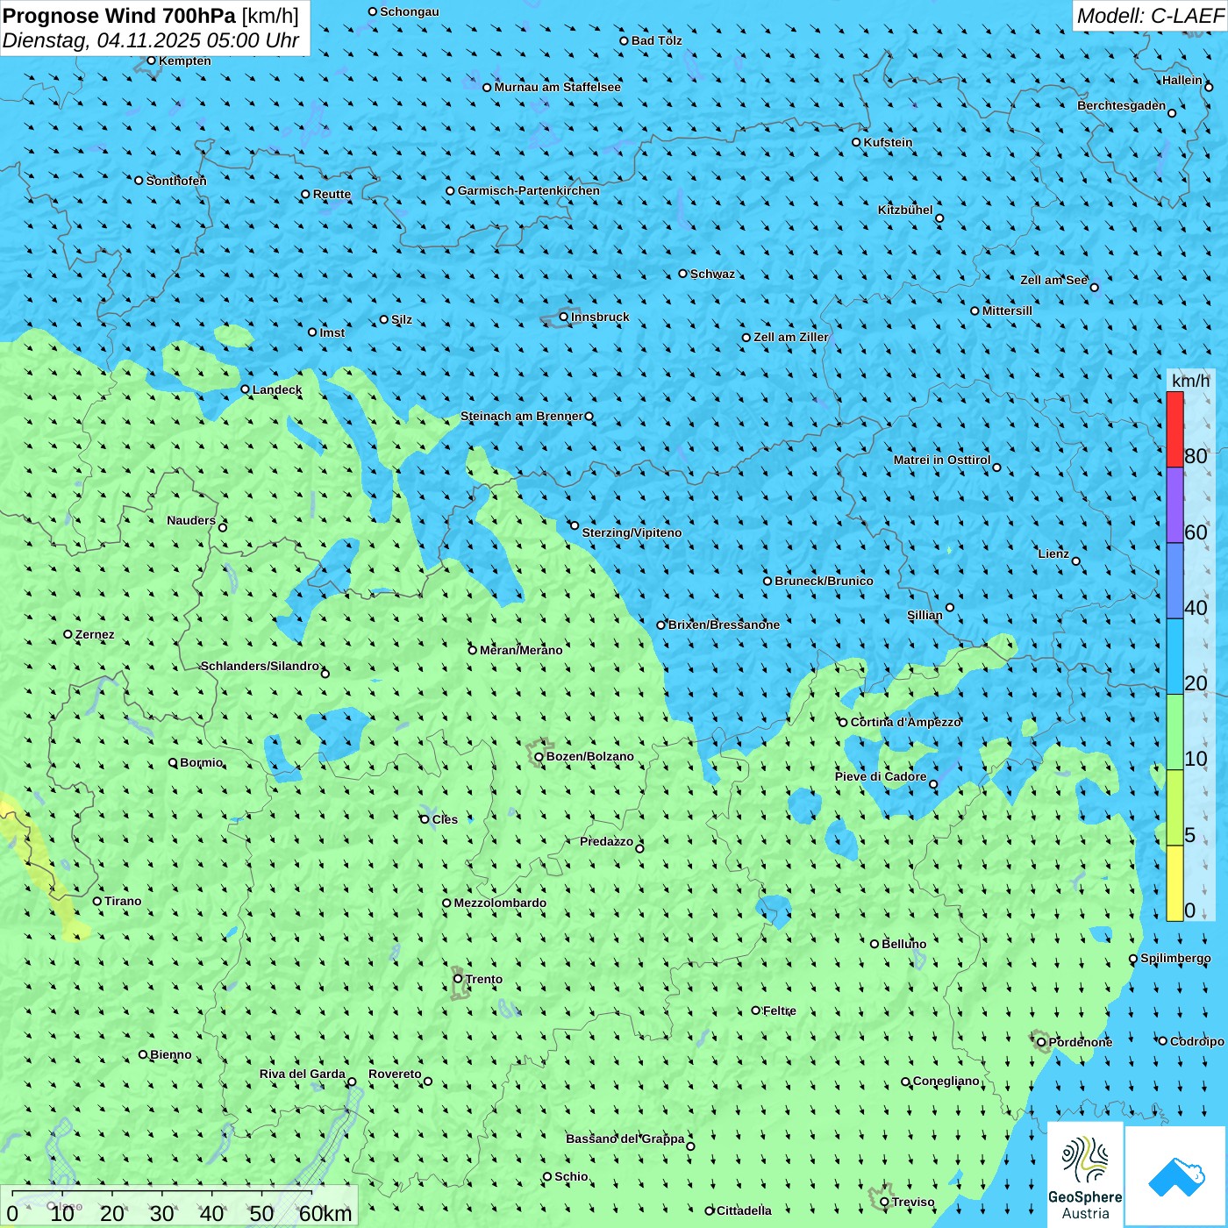Click the Kitzbühel location dot
Image resolution: width=1228 pixels, height=1228 pixels.
click(x=939, y=218)
